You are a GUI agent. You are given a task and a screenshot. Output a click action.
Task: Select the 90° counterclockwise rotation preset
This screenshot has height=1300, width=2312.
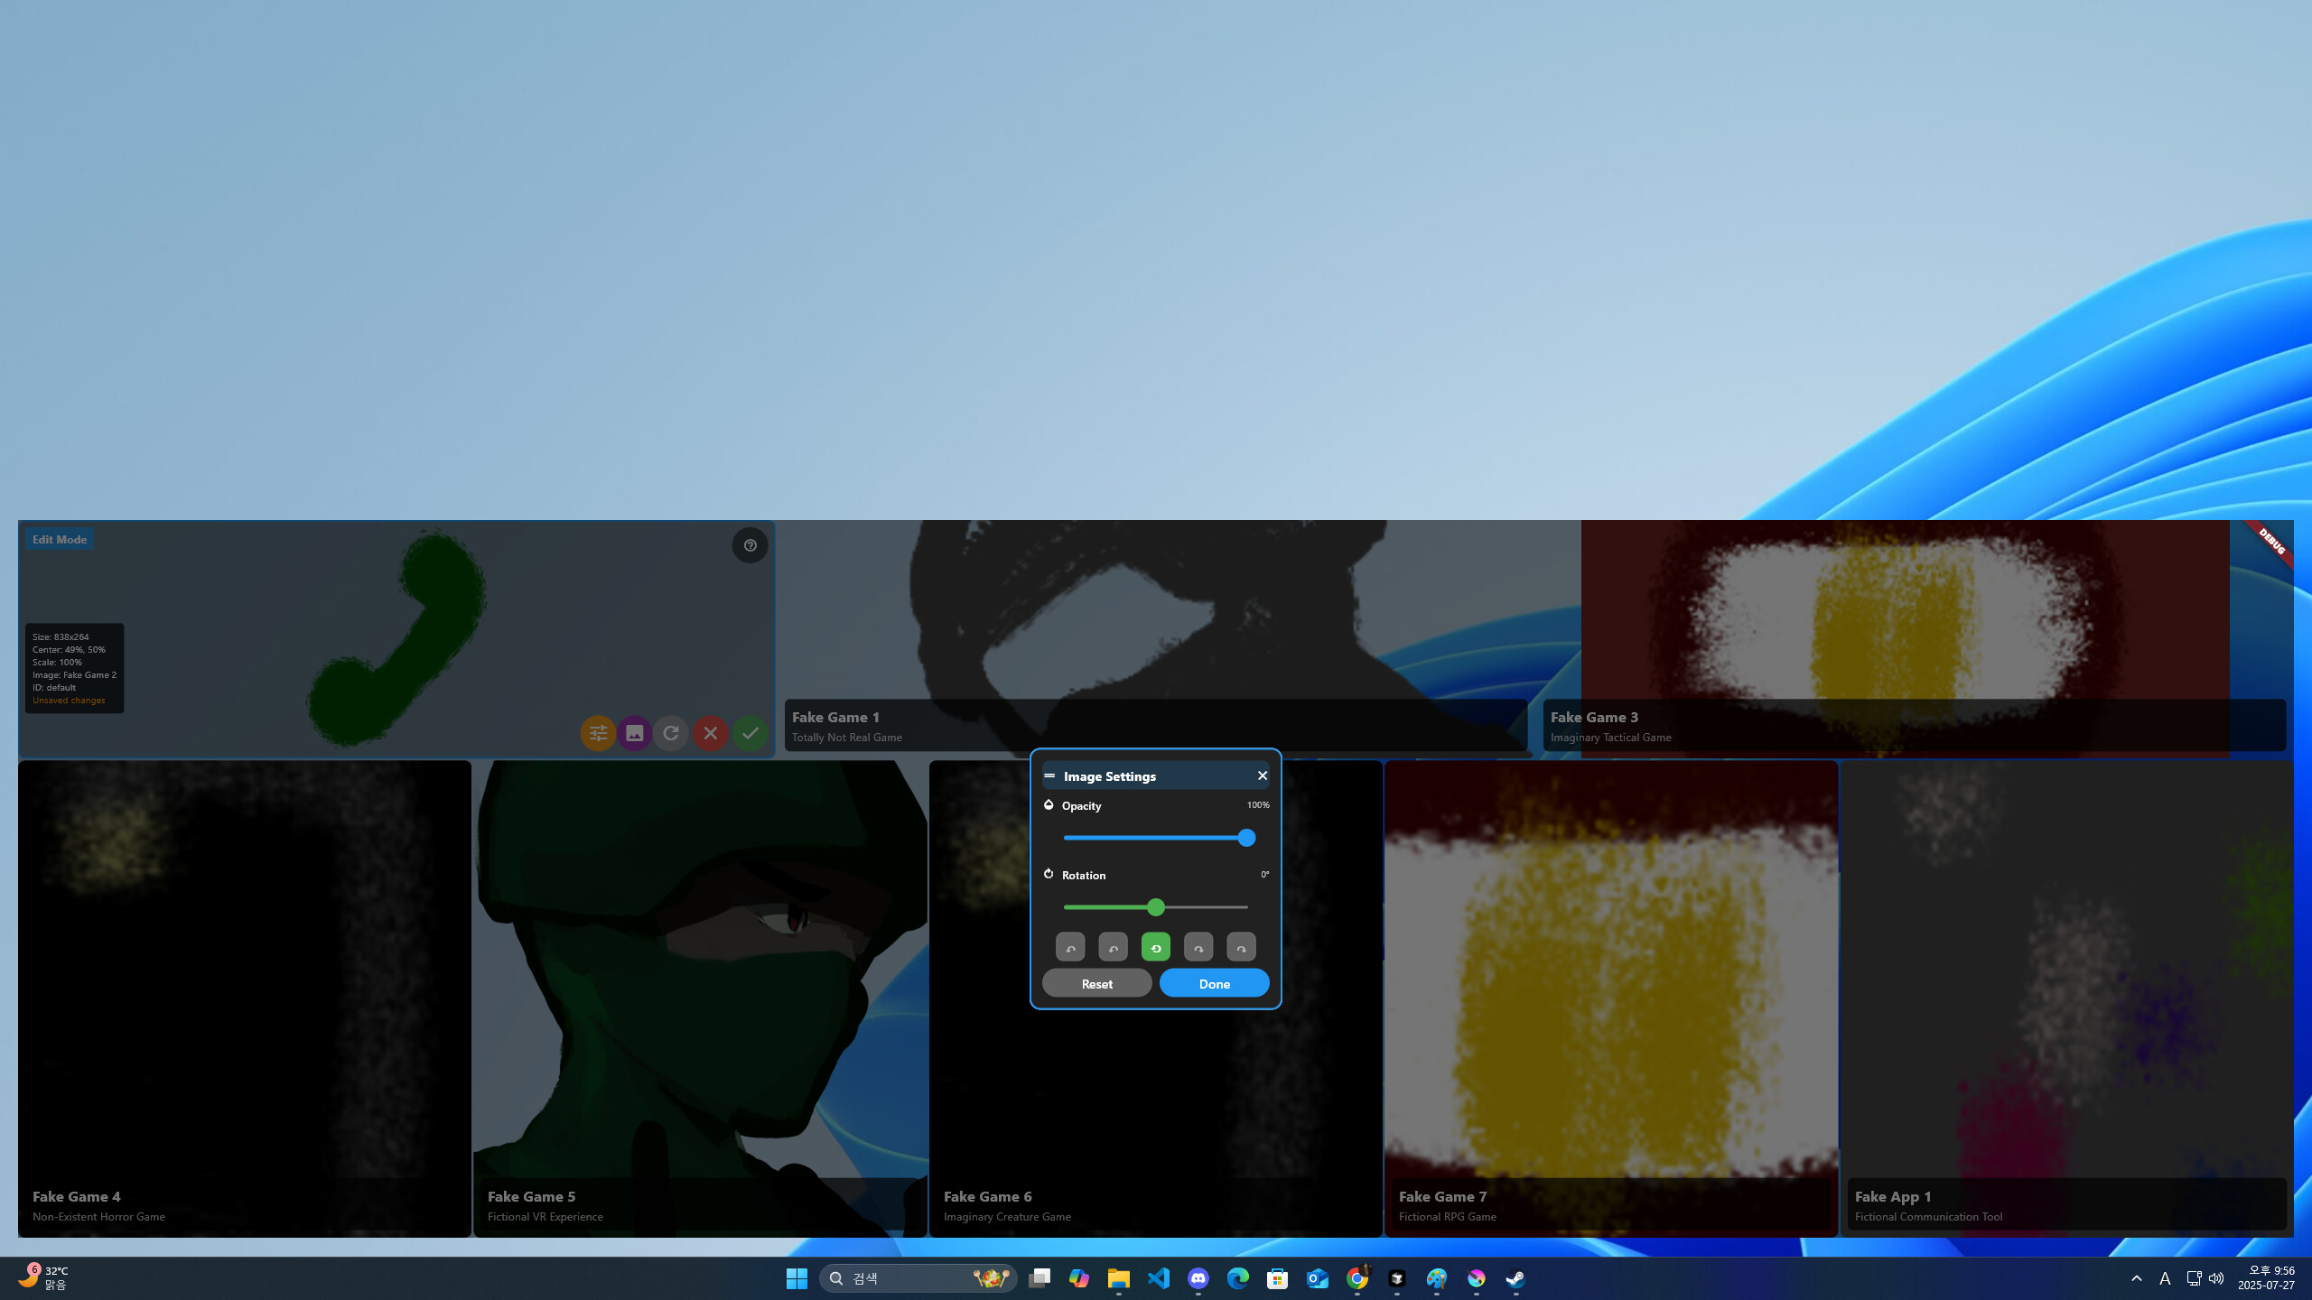1113,946
